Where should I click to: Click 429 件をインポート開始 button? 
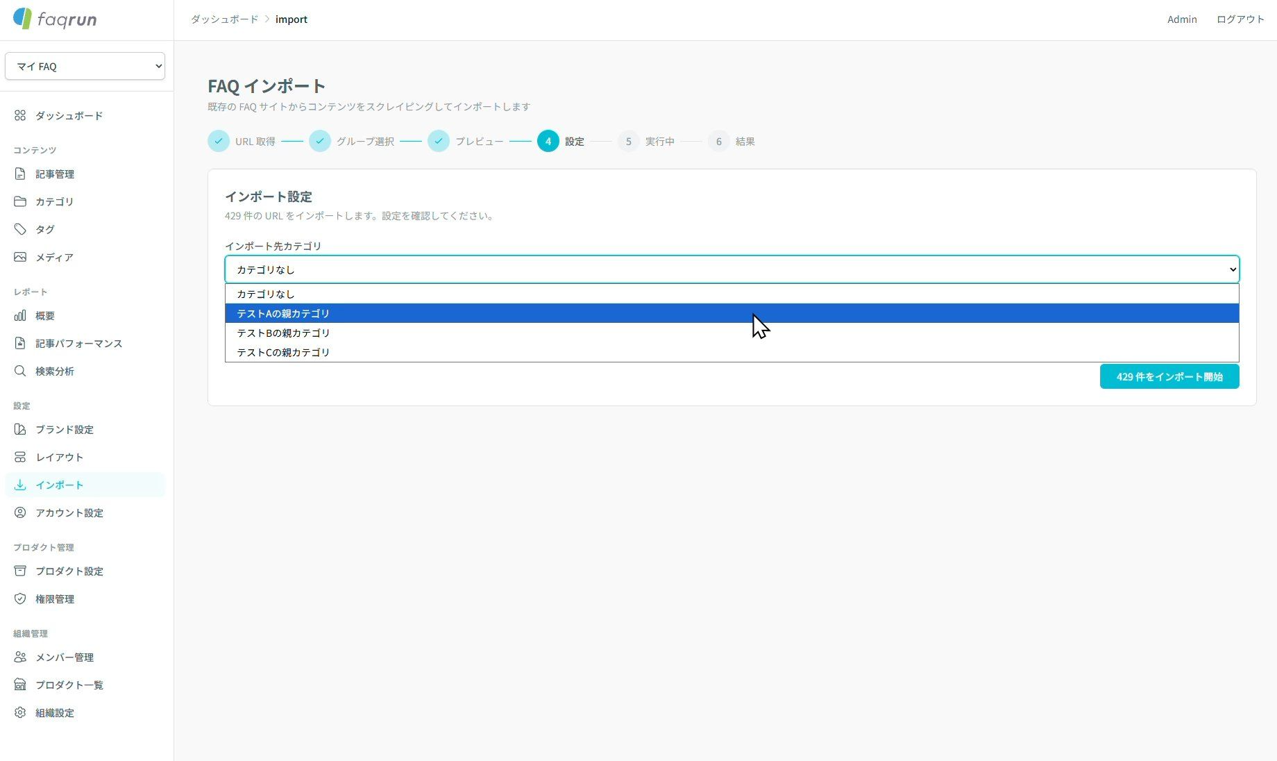click(x=1169, y=376)
